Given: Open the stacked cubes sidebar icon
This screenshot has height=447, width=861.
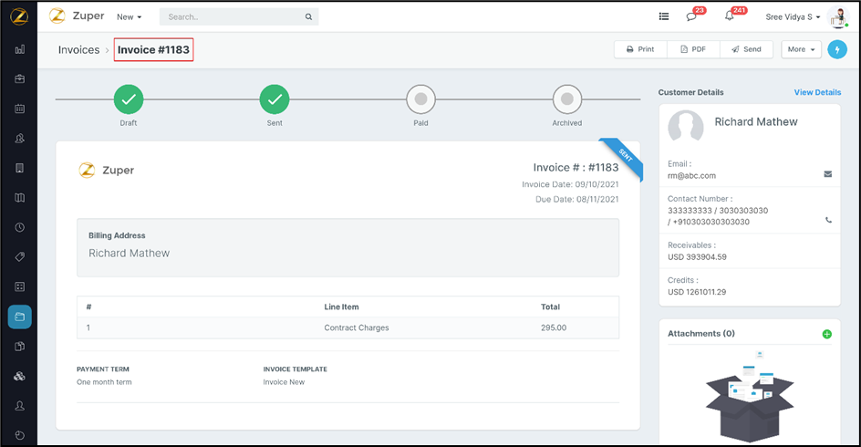Looking at the screenshot, I should (x=20, y=376).
